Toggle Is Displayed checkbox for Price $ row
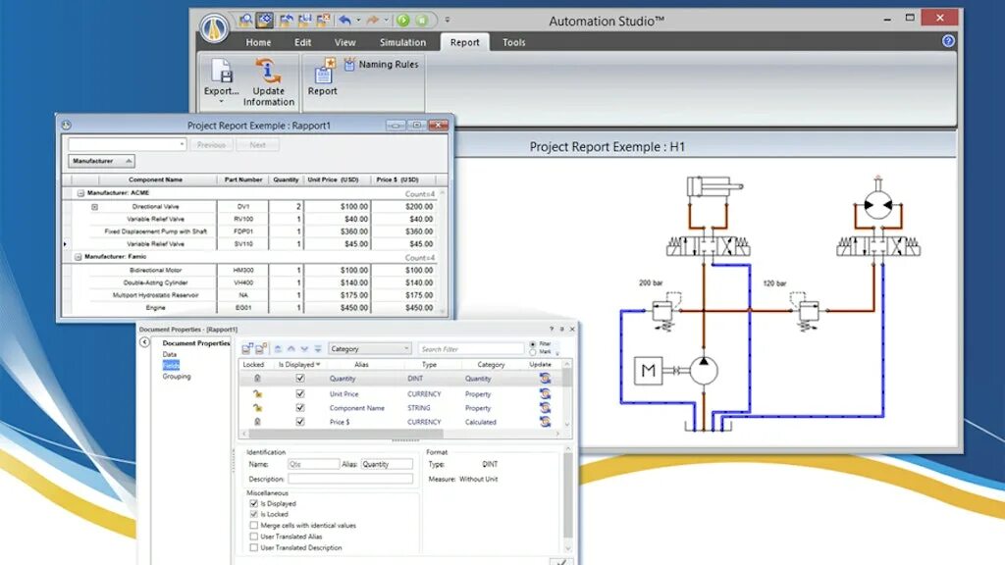 [300, 422]
